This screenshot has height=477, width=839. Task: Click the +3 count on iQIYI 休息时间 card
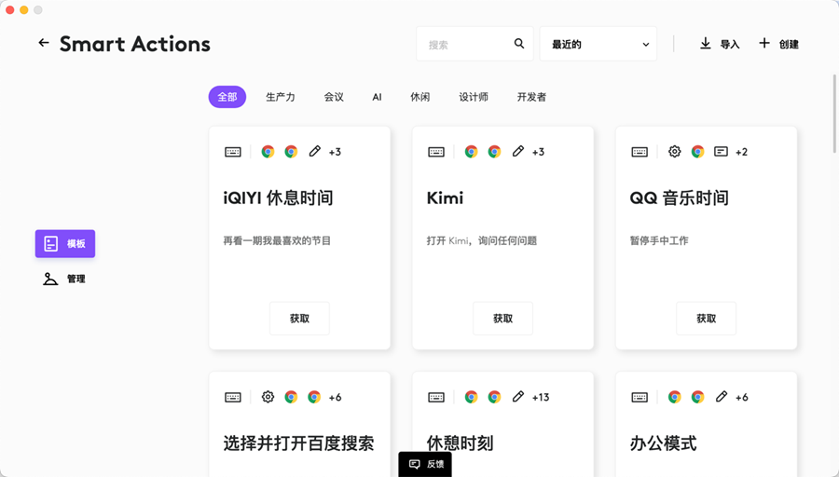click(x=335, y=152)
